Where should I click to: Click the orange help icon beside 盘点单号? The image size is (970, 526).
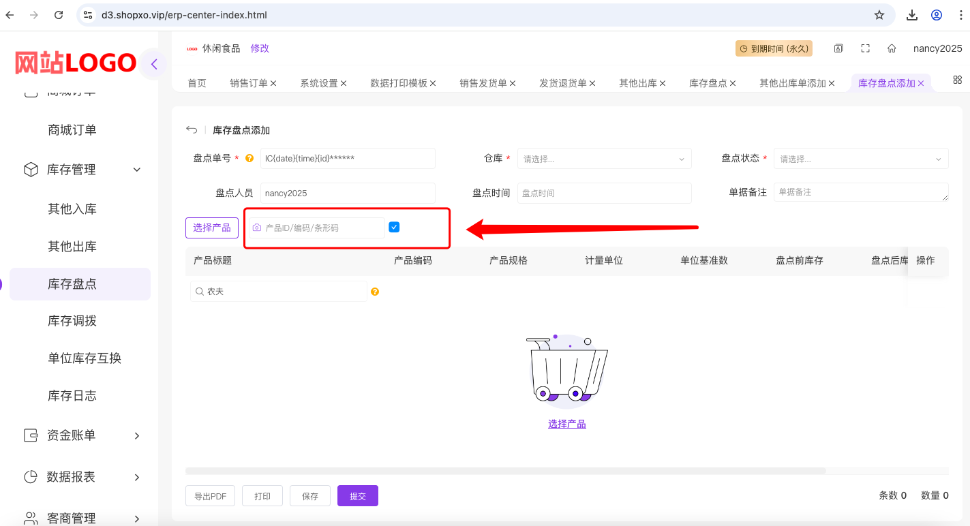249,159
